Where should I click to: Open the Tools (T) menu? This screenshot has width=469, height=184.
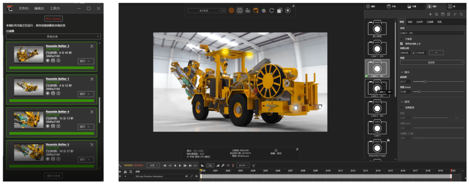tap(55, 8)
